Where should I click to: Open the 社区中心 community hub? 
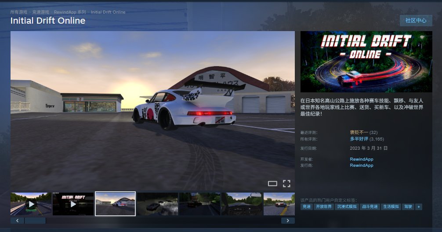pyautogui.click(x=416, y=21)
